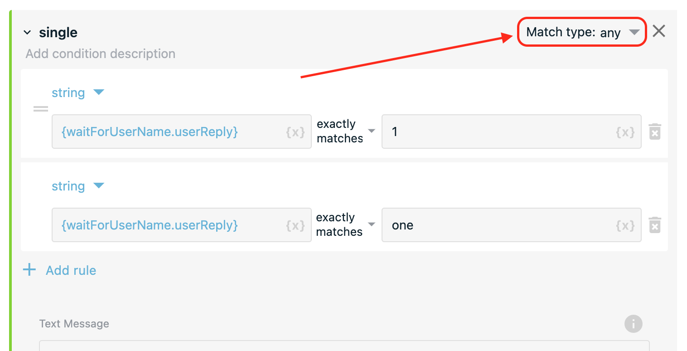Click the first {waitForUserName.userReply} field
The width and height of the screenshot is (687, 351).
coord(182,132)
